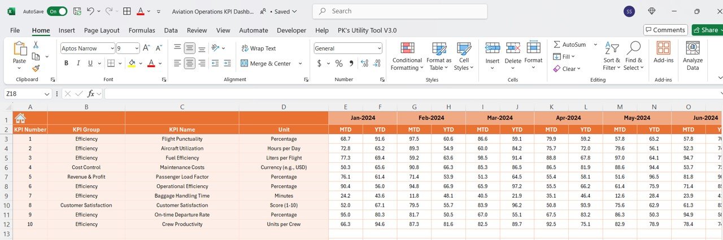Screen dimensions: 723x240
Task: Open the Add-ins pane
Action: [663, 52]
